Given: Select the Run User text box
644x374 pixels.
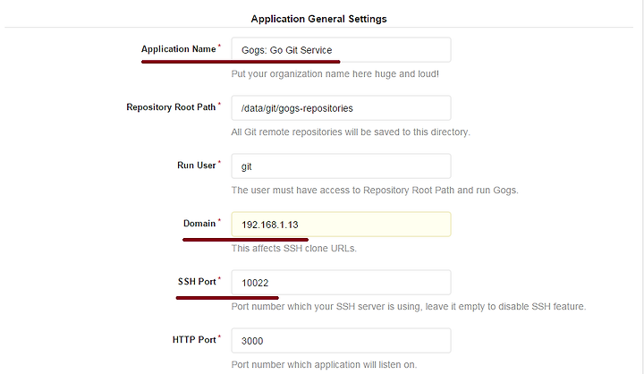Looking at the screenshot, I should pos(341,166).
